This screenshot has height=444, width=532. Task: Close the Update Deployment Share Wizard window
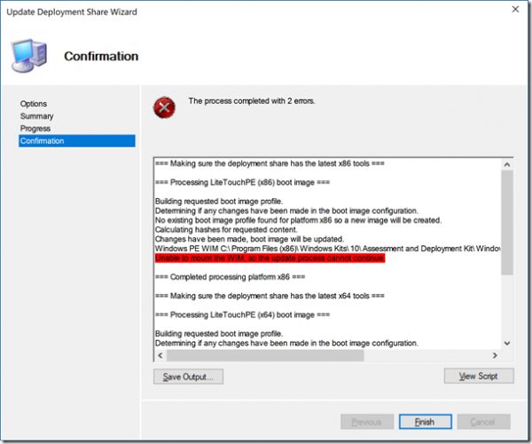[x=515, y=10]
